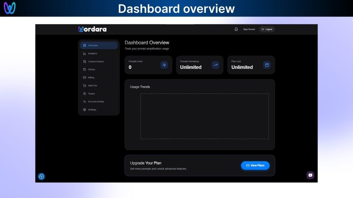Click the calendar icon on Plan Limit card
353x198 pixels.
click(267, 65)
